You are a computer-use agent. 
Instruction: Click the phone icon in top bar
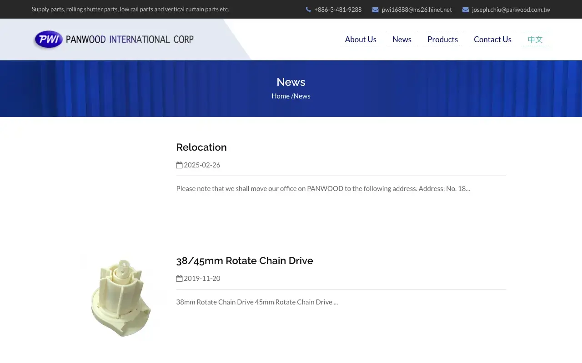[308, 10]
